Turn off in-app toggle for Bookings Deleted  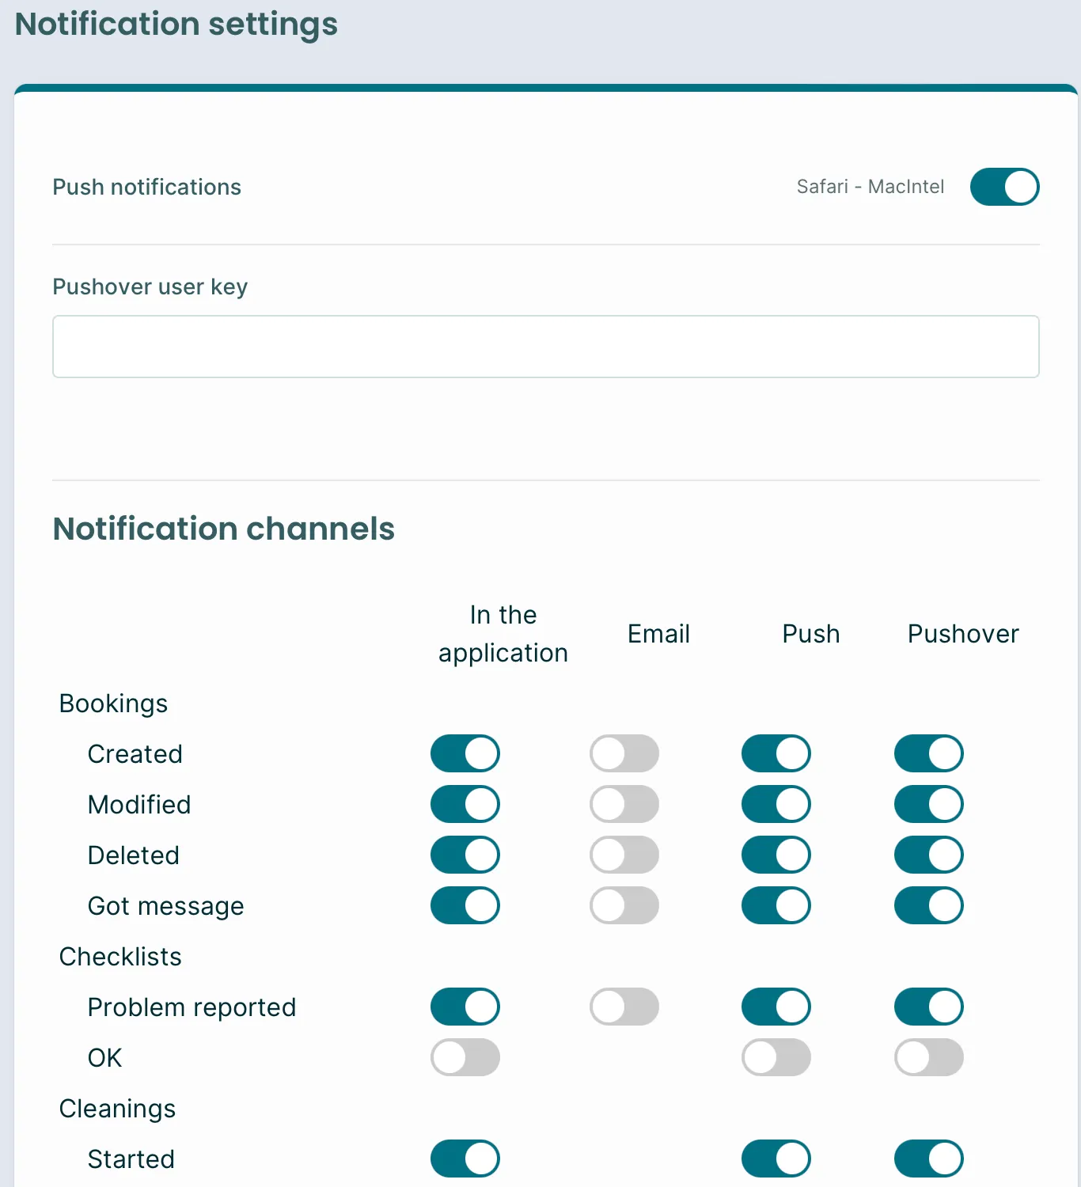pyautogui.click(x=465, y=855)
